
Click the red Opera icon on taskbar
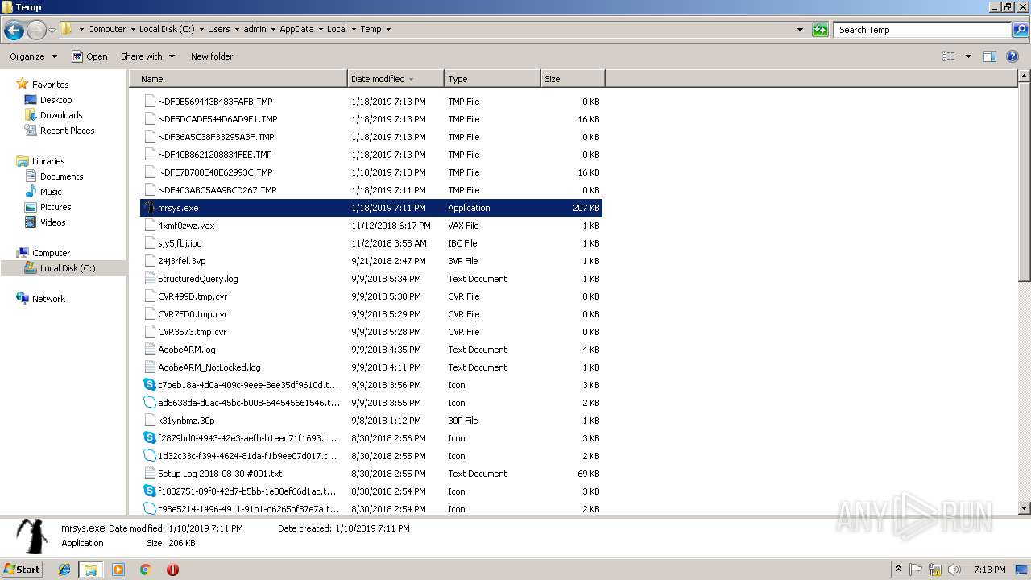click(172, 570)
